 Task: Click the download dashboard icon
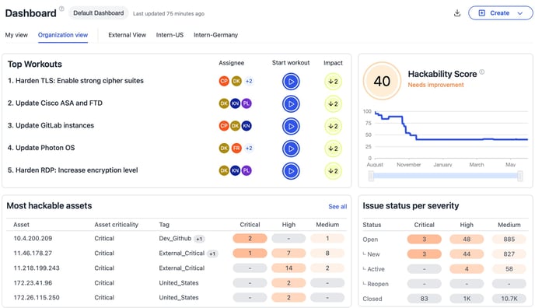[x=457, y=13]
